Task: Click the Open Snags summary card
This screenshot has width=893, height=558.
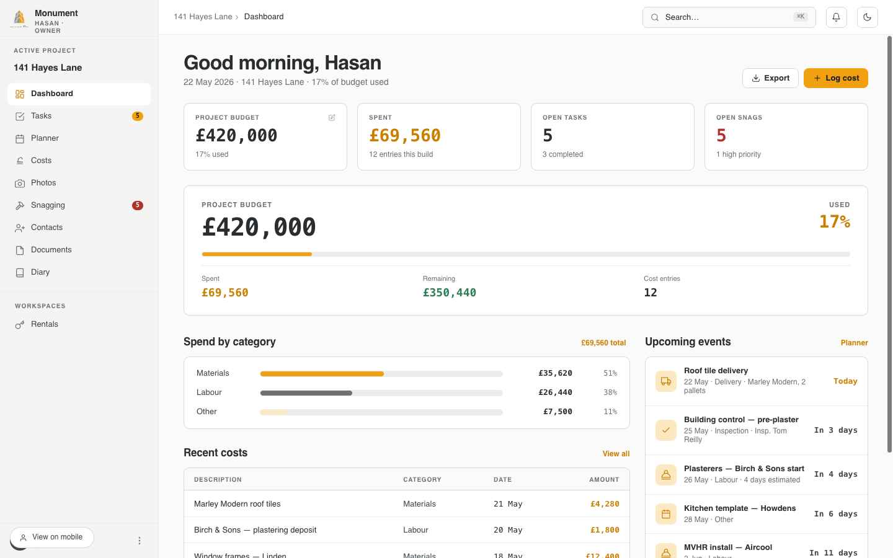Action: 786,136
